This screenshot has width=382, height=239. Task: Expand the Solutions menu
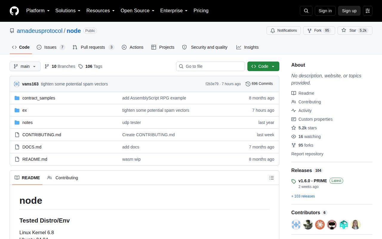[68, 11]
